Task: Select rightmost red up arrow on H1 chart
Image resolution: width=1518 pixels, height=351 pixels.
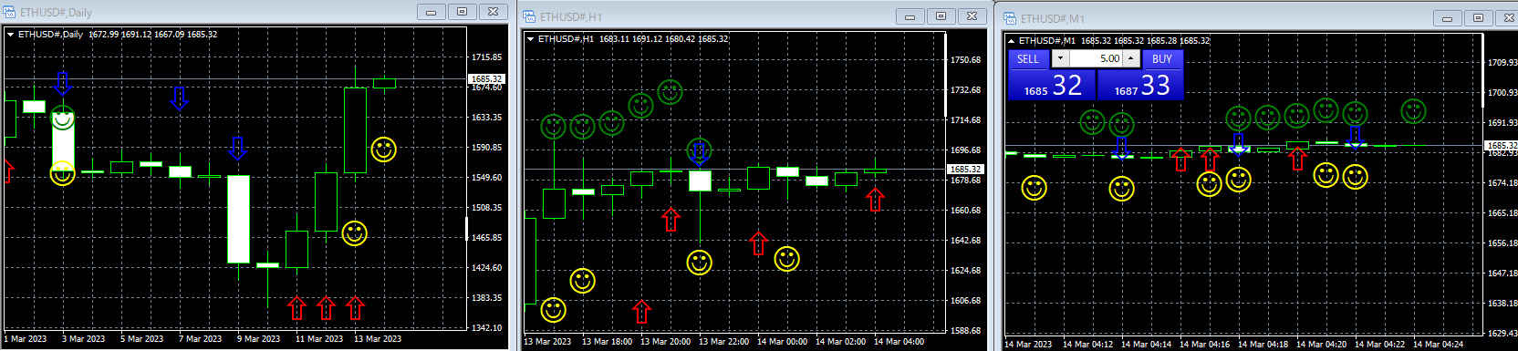Action: 875,199
